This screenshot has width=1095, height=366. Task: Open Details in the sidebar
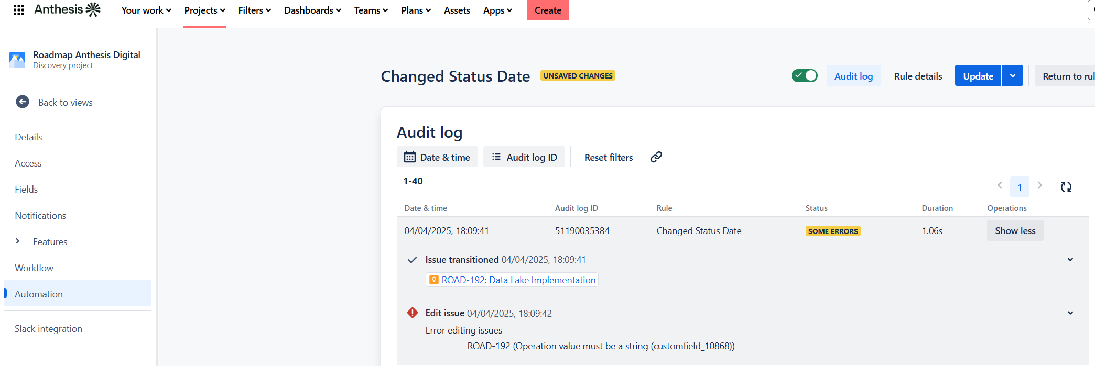78,137
